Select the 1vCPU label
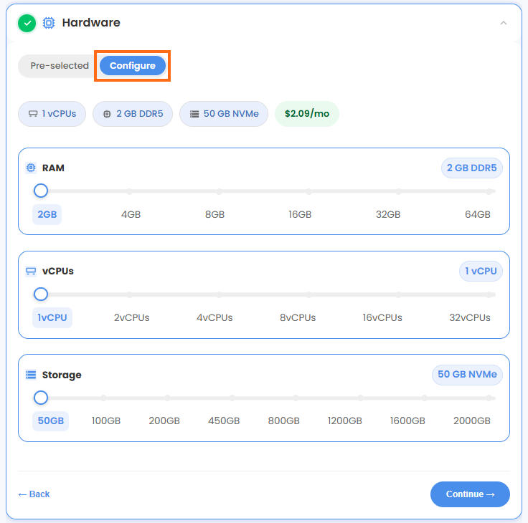The height and width of the screenshot is (523, 528). coord(52,317)
